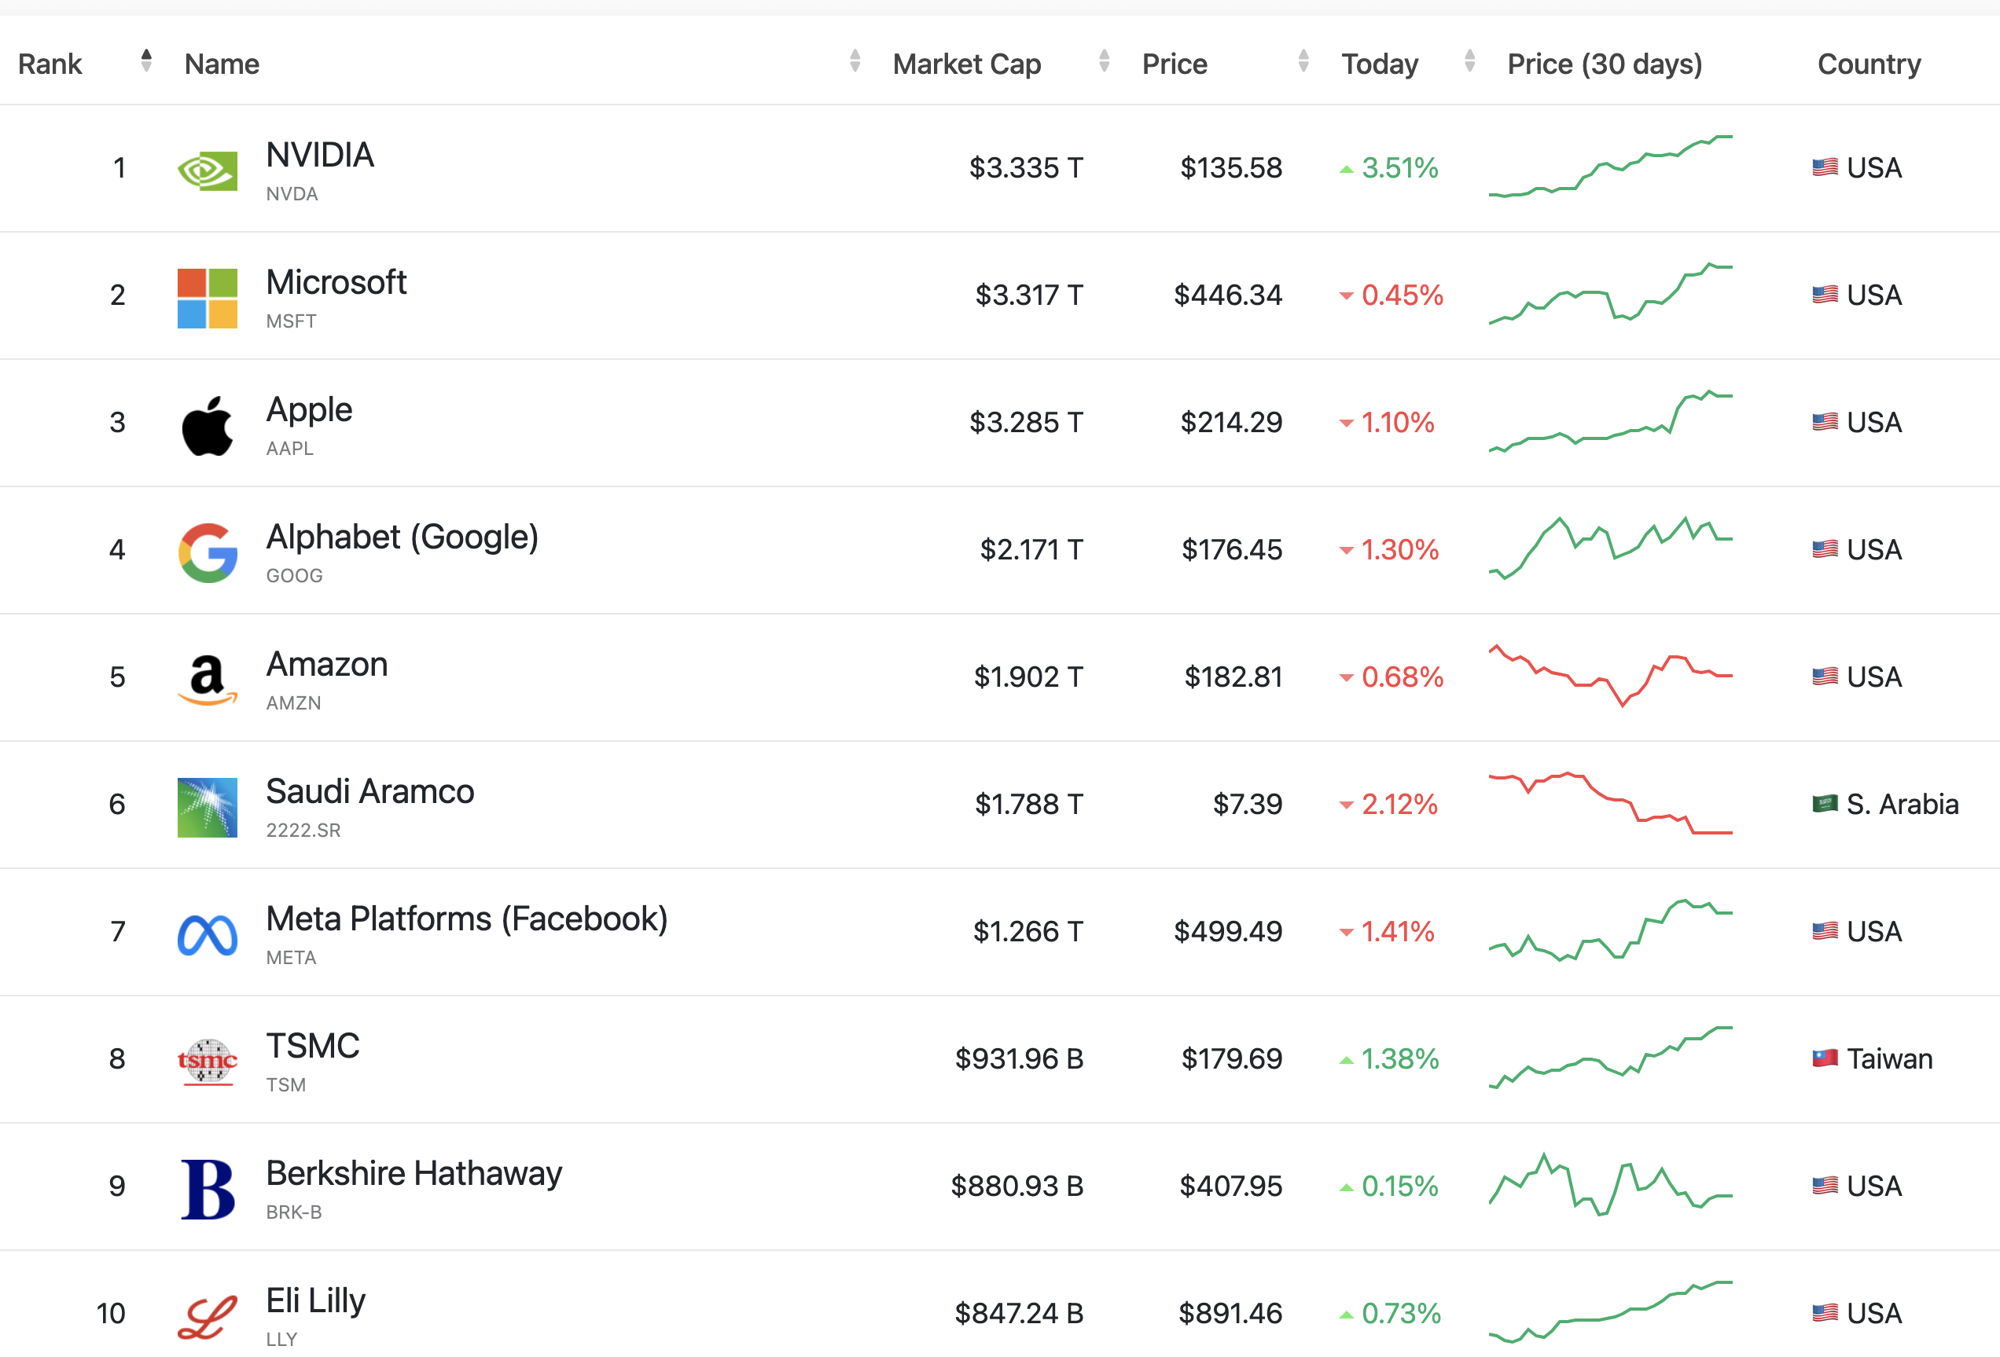Click the Berkshire Hathaway B logo
The image size is (2000, 1357).
[x=207, y=1188]
